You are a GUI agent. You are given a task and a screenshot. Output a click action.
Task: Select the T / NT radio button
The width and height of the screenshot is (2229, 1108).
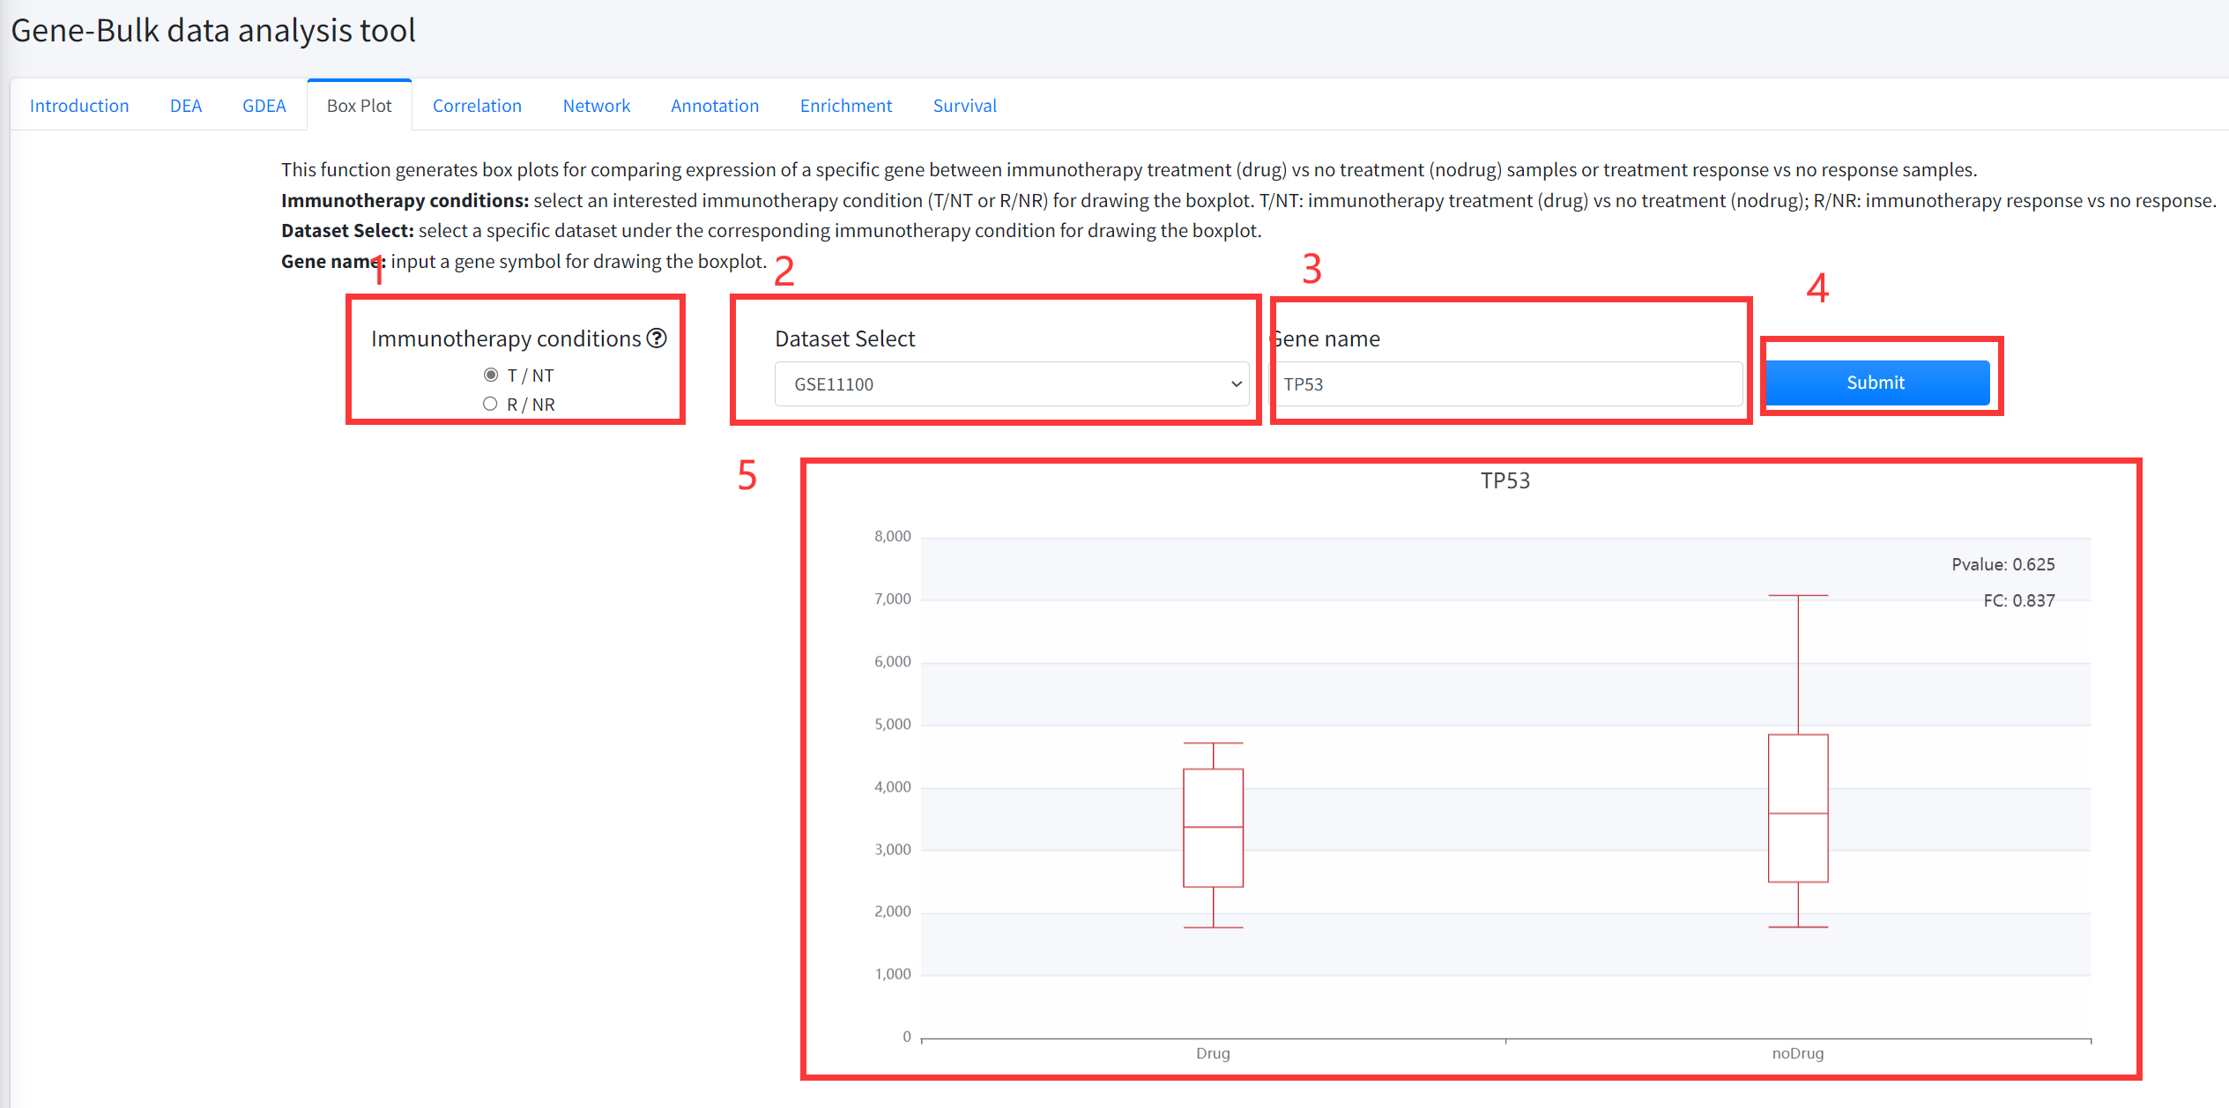pyautogui.click(x=491, y=376)
